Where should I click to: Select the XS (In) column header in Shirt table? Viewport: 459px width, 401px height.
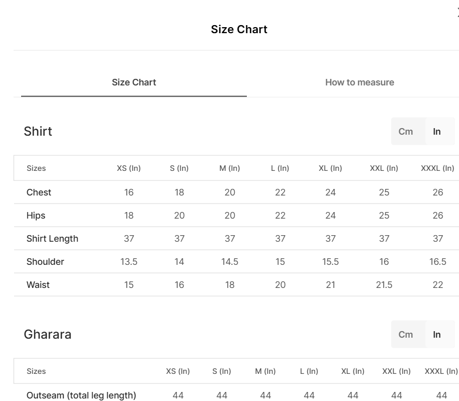point(129,168)
